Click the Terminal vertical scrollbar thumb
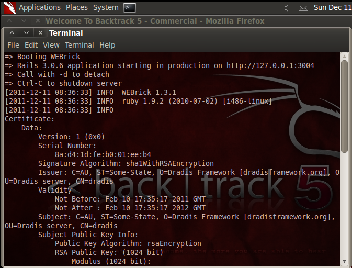 pyautogui.click(x=344, y=106)
